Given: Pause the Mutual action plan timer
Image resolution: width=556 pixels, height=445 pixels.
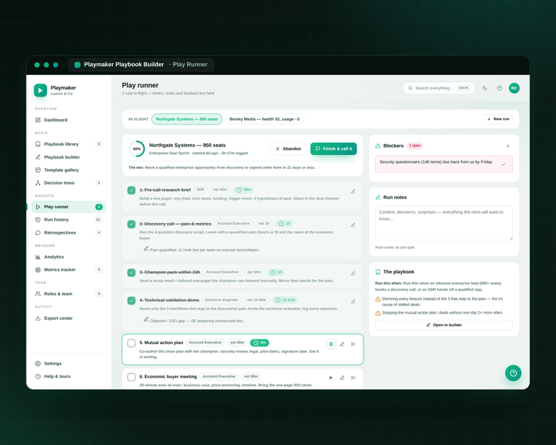Looking at the screenshot, I should click(331, 344).
